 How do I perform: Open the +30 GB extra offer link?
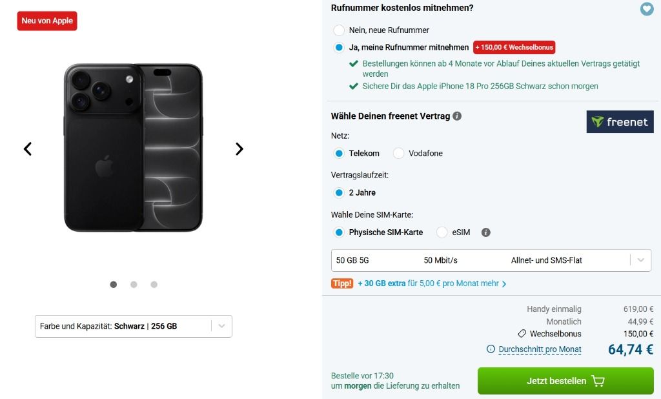pos(432,283)
